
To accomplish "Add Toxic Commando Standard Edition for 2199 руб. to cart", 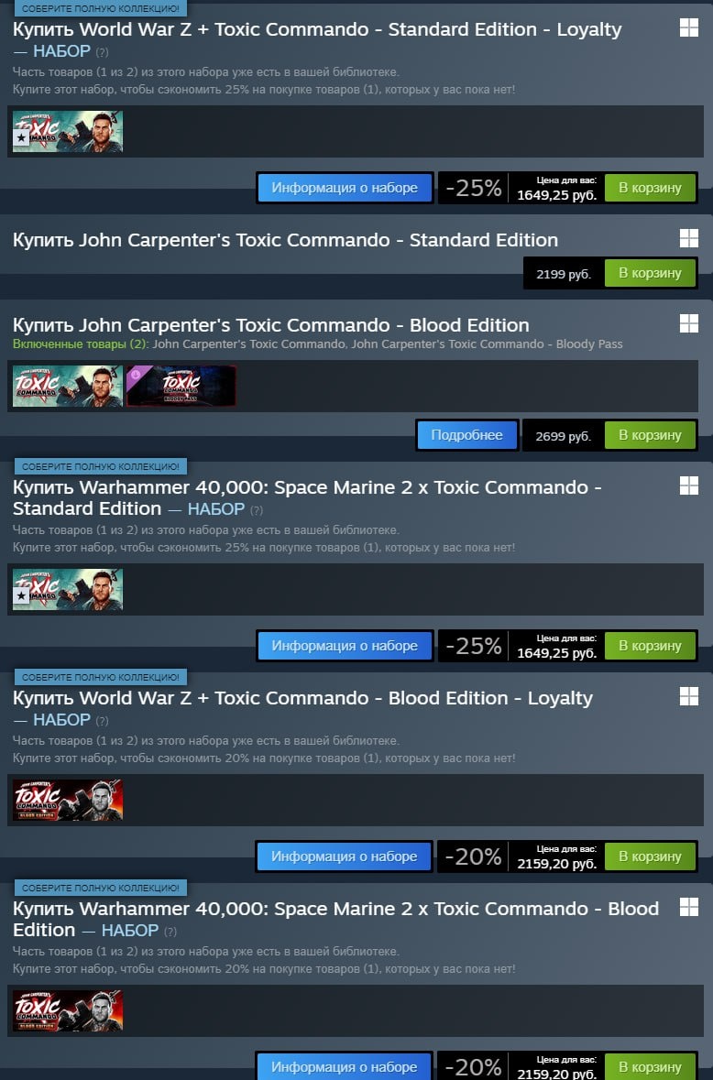I will pos(651,273).
